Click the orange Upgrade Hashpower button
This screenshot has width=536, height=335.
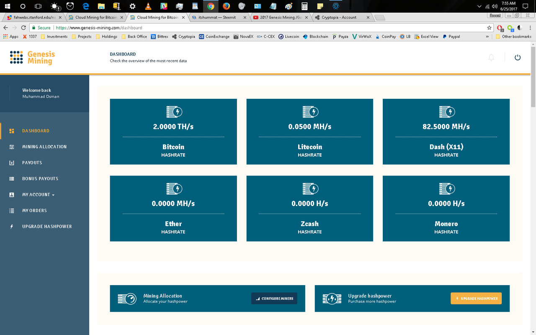[476, 299]
